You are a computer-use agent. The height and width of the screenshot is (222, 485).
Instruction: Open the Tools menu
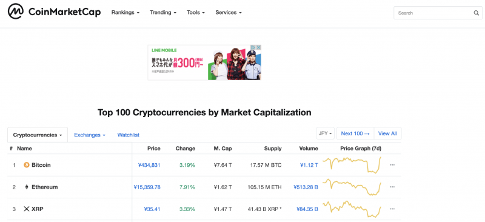click(x=195, y=13)
